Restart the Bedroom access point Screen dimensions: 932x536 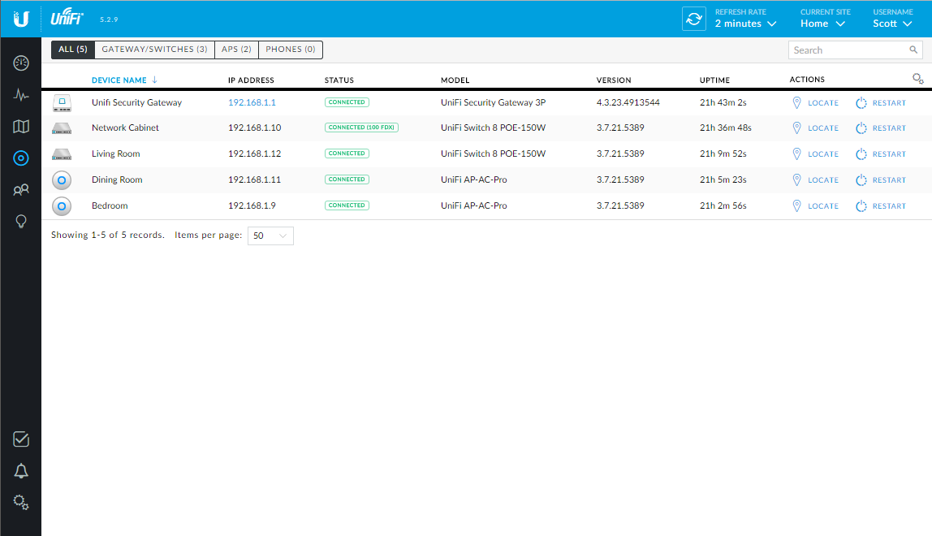(880, 205)
